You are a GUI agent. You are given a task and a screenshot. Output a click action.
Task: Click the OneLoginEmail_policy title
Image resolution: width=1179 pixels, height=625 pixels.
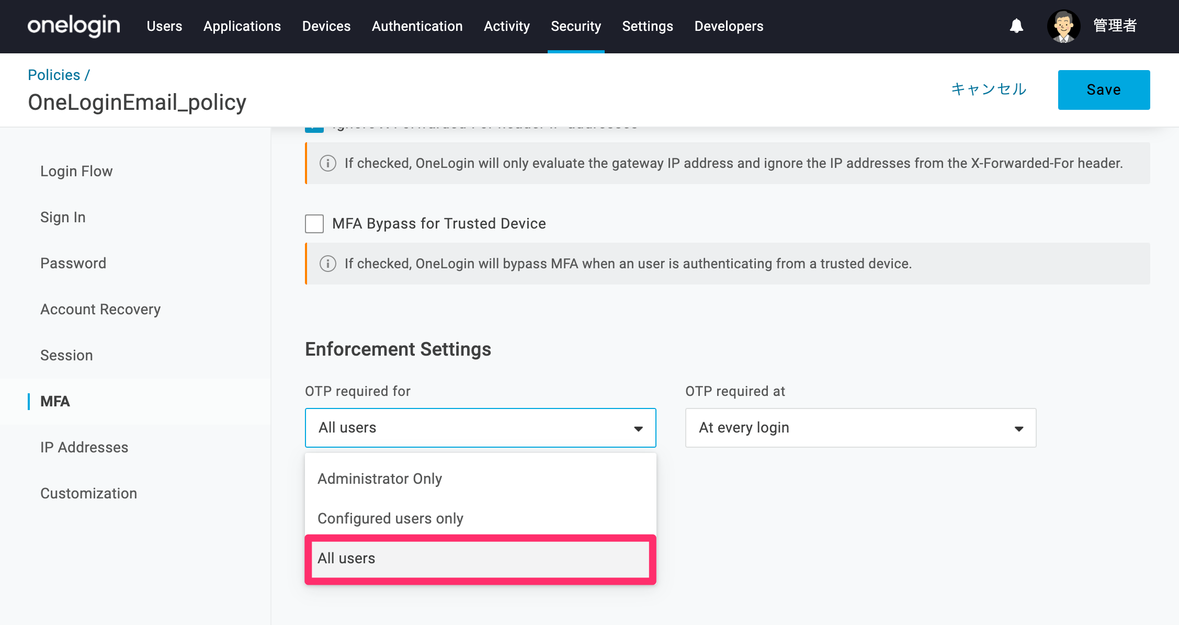pyautogui.click(x=137, y=103)
